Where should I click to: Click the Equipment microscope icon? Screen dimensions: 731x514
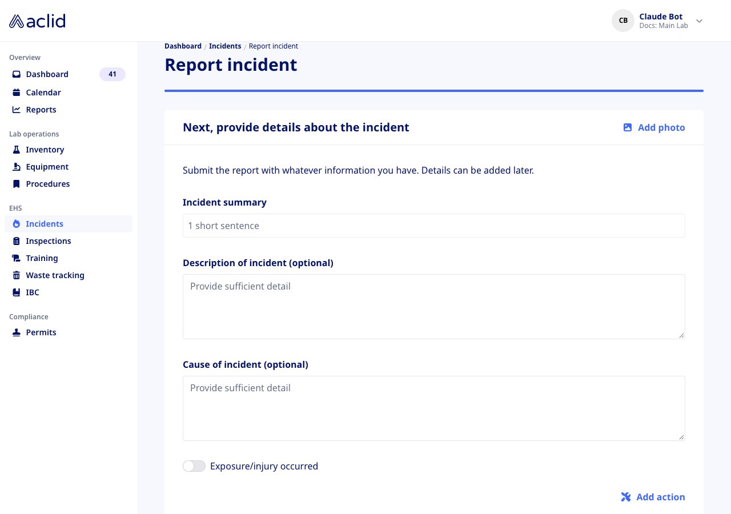tap(17, 167)
